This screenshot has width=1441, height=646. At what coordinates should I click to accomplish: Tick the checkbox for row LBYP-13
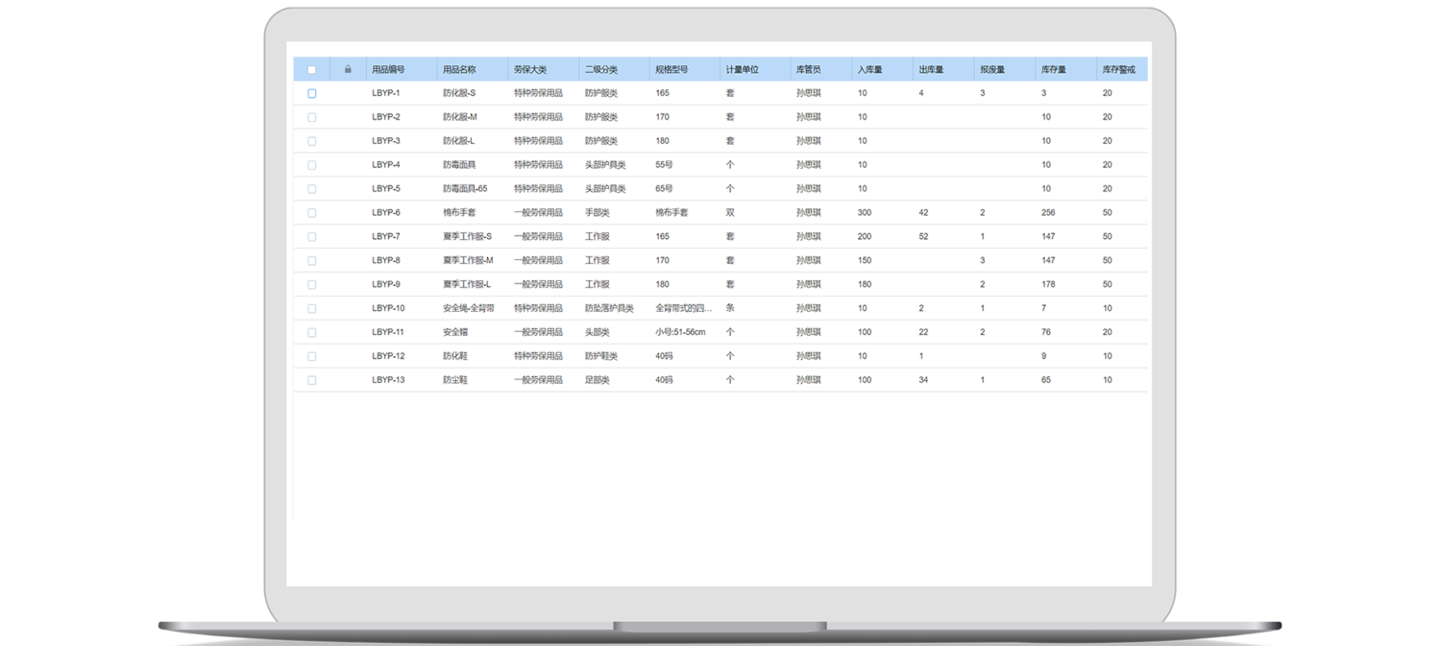(x=311, y=380)
